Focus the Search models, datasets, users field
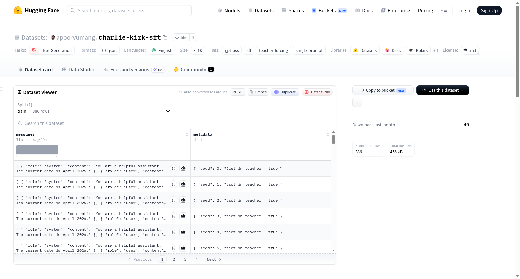This screenshot has width=520, height=279. 129,10
